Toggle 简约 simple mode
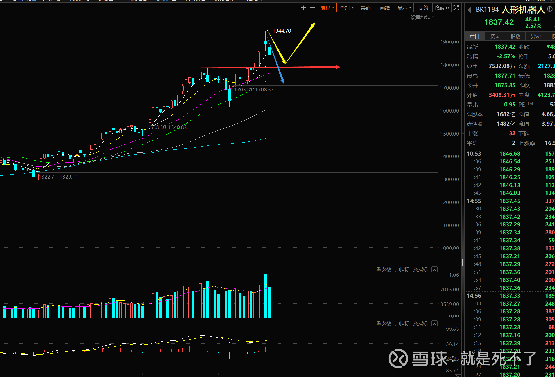This screenshot has width=555, height=377. [x=423, y=8]
